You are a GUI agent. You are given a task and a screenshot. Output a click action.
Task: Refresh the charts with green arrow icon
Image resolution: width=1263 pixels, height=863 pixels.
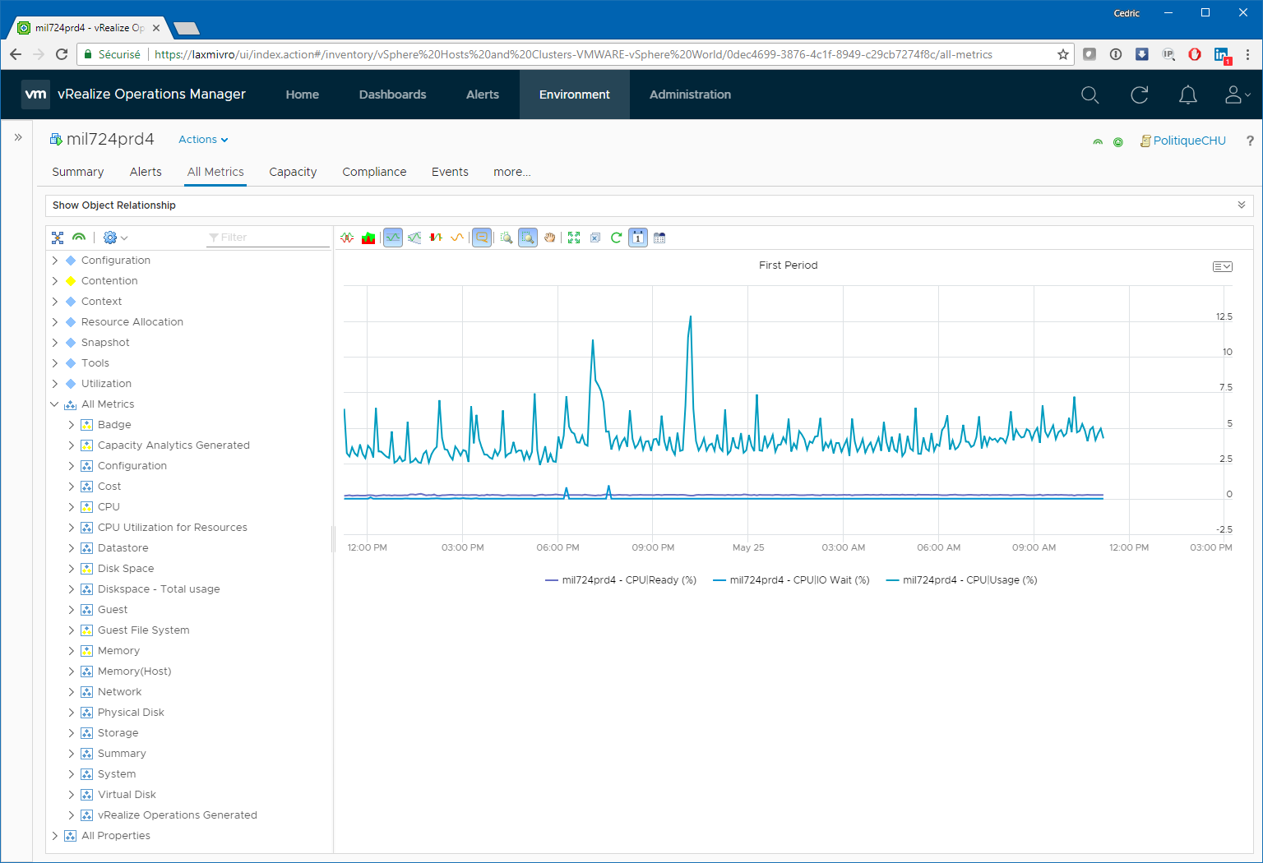616,238
